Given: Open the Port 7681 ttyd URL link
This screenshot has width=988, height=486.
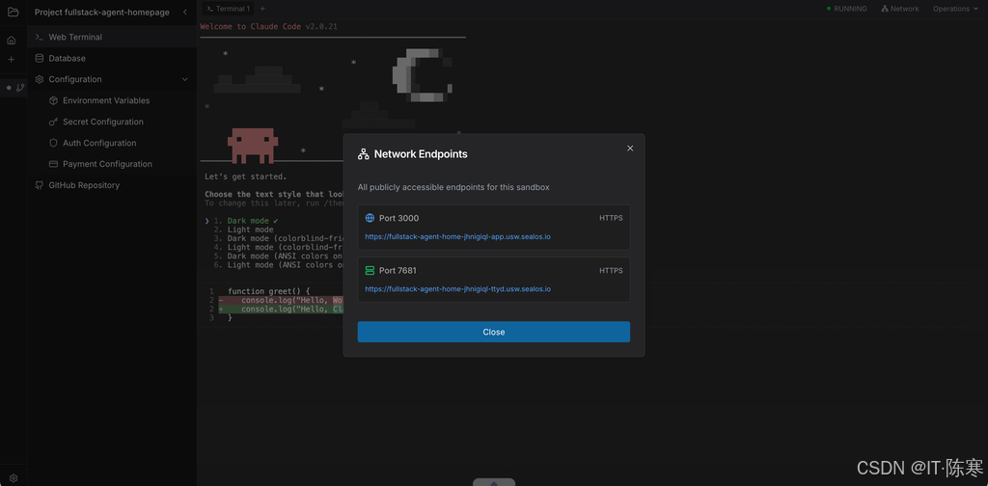Looking at the screenshot, I should pyautogui.click(x=458, y=289).
